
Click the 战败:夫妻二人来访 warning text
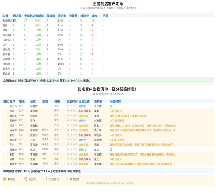pyautogui.click(x=143, y=125)
